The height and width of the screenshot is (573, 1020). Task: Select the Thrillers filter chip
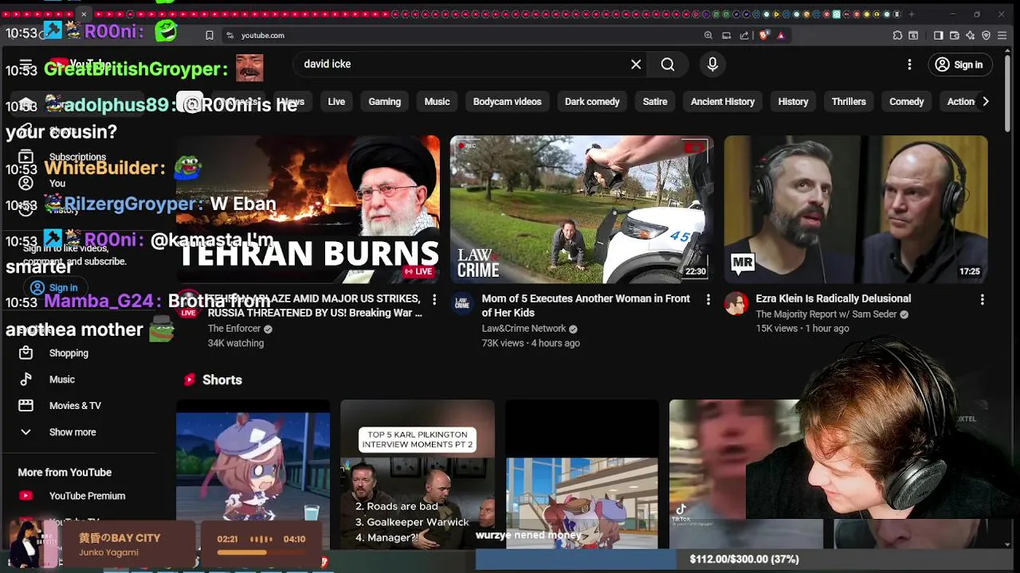(x=849, y=102)
